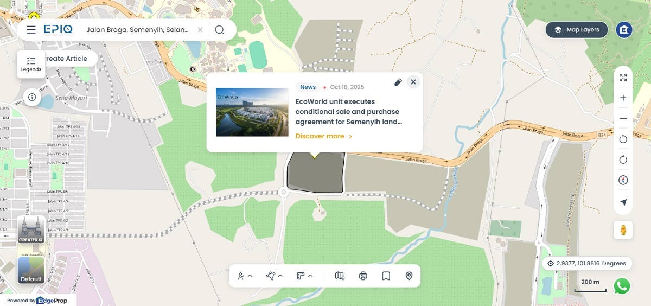Open the Map Layers menu
The image size is (651, 306).
[x=578, y=30]
